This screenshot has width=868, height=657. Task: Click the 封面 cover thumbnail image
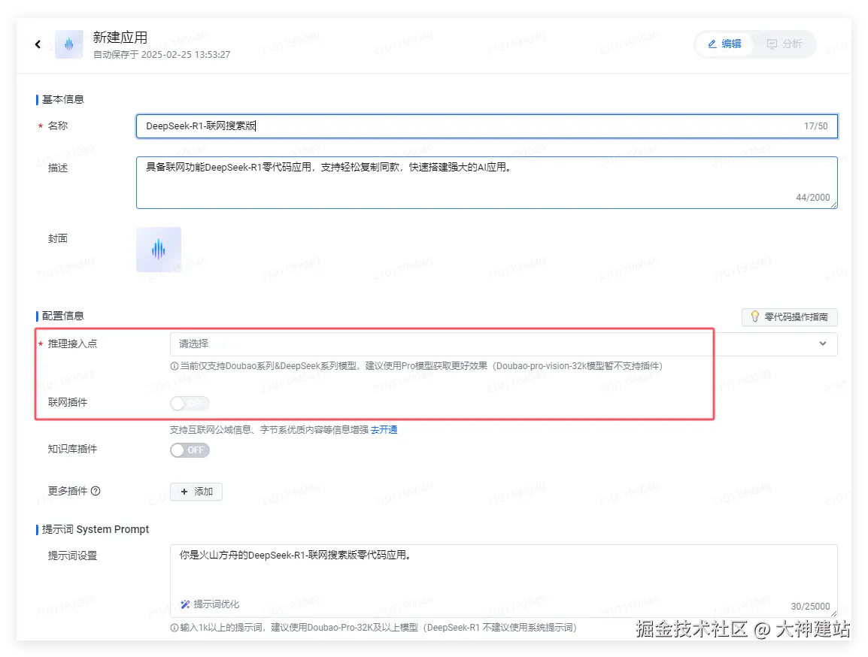tap(158, 249)
